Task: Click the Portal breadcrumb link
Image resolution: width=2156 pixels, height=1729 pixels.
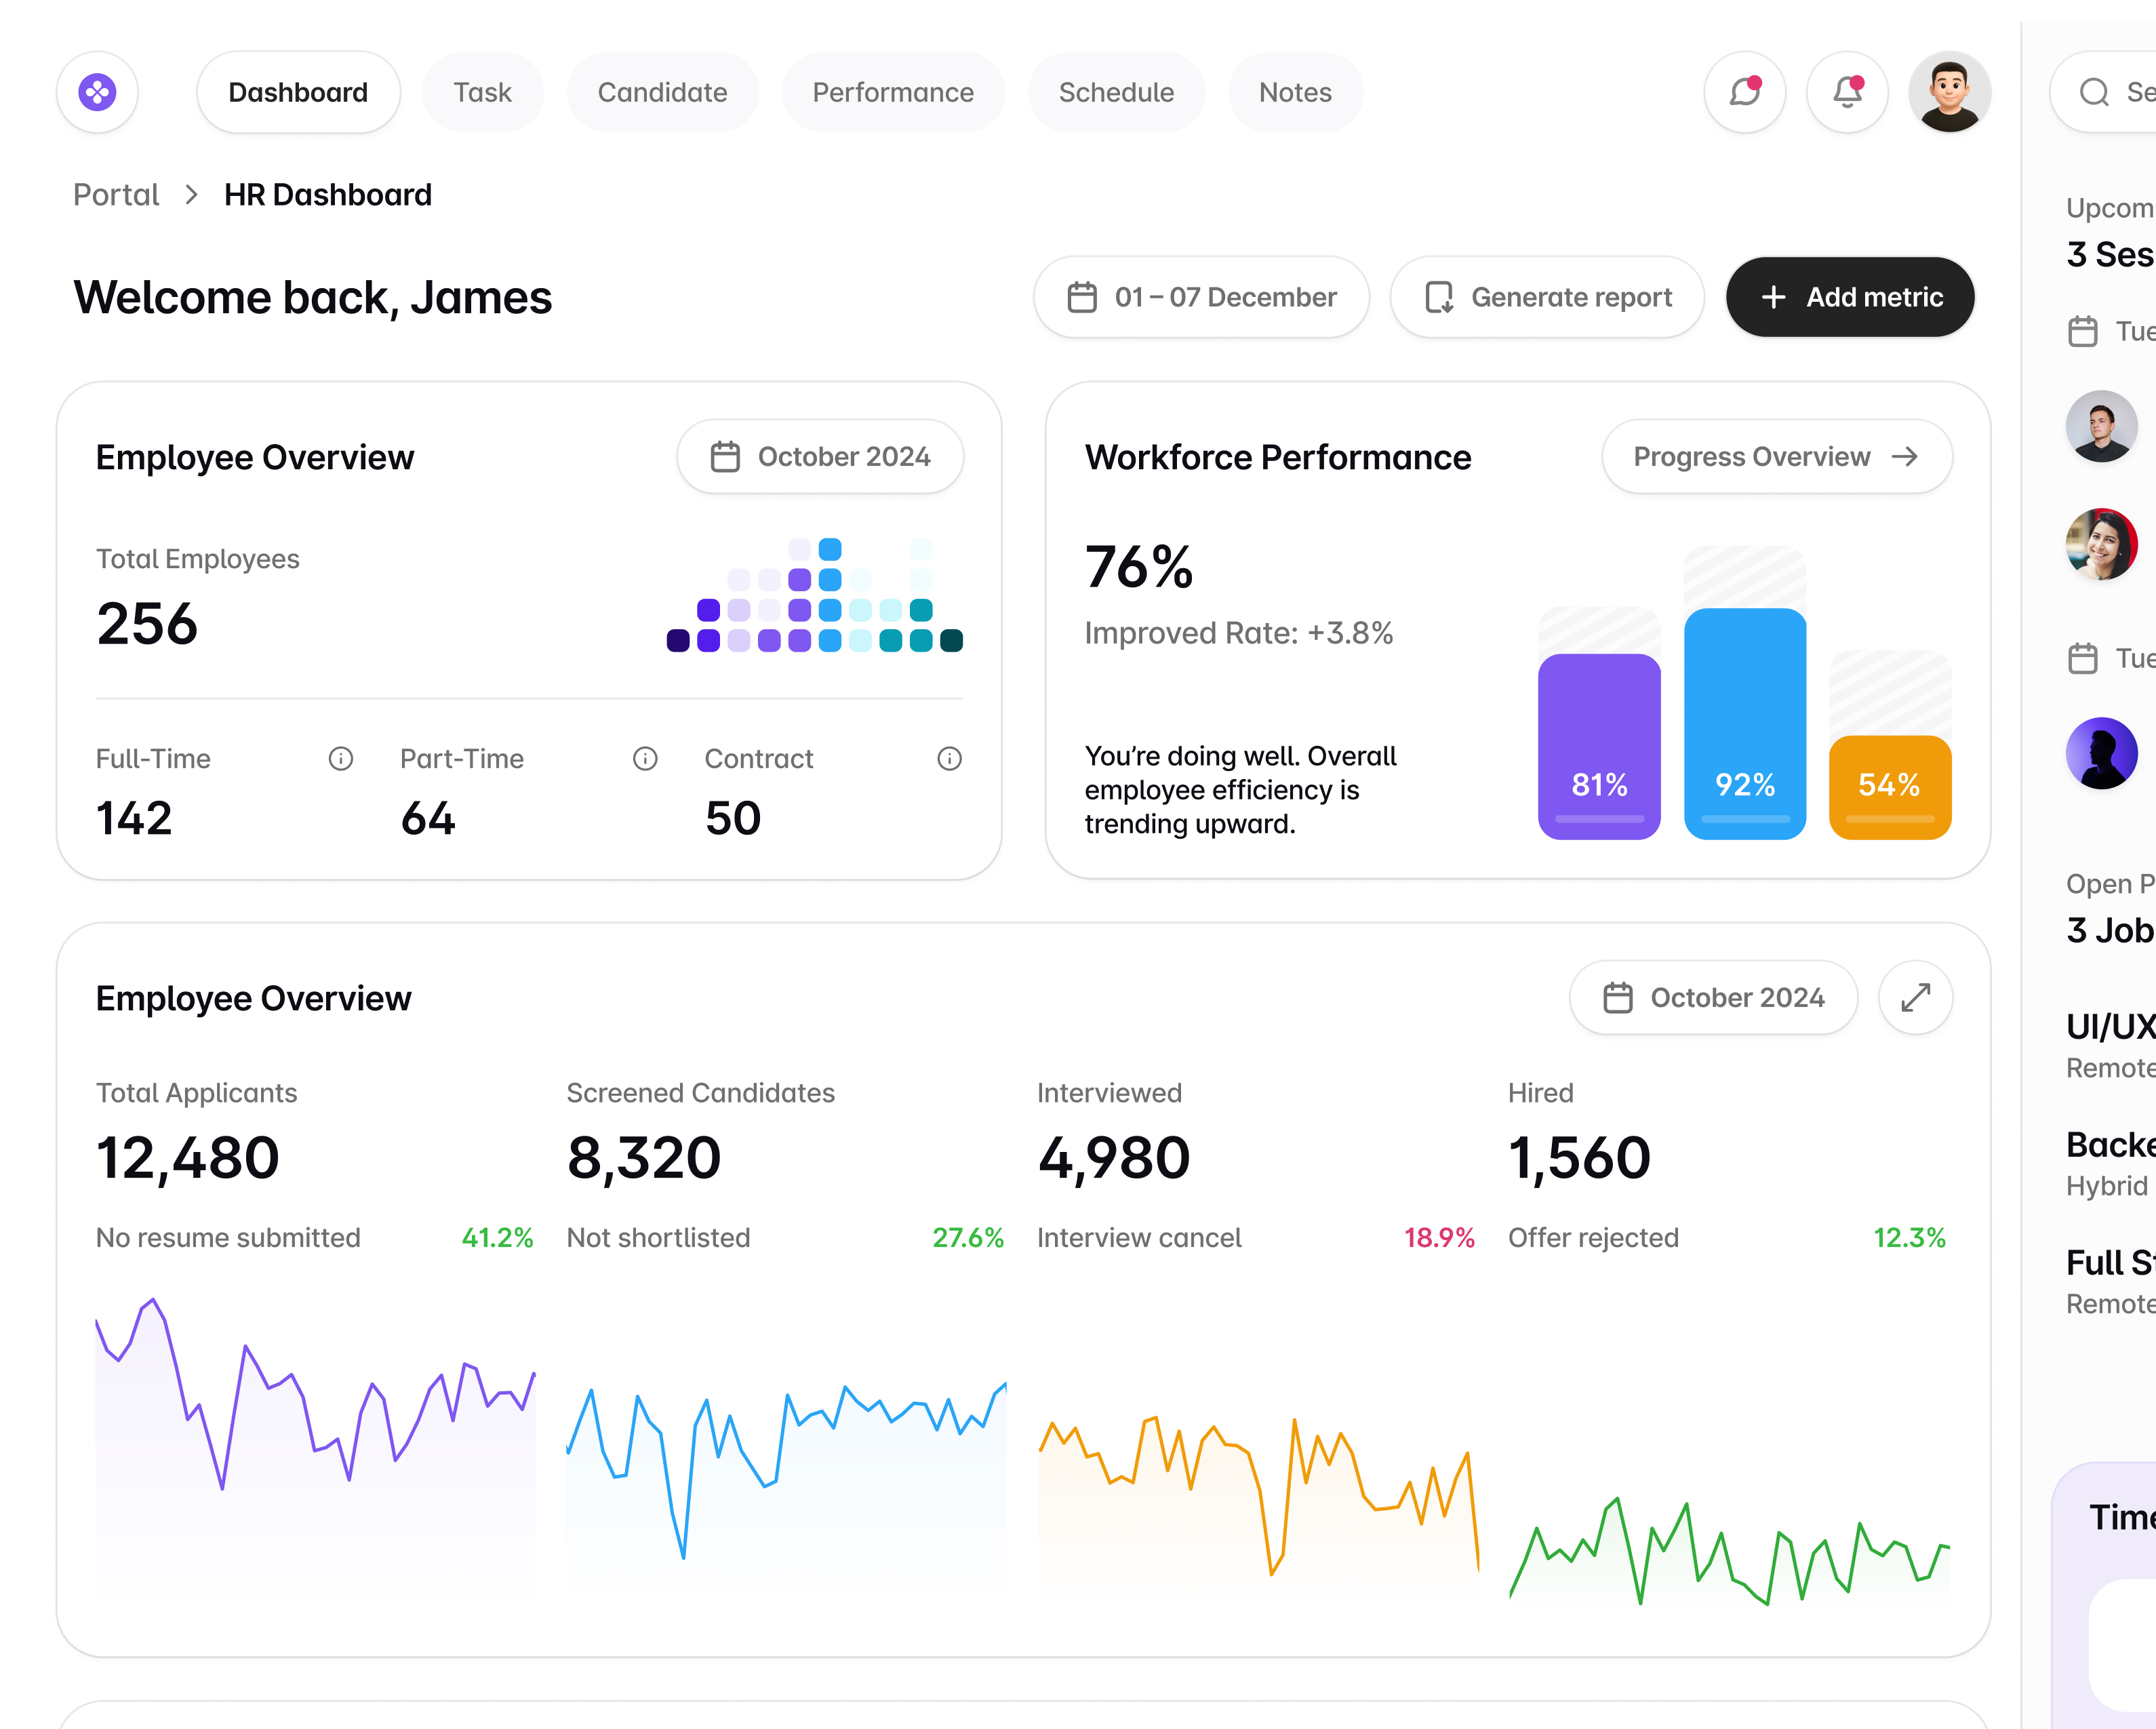Action: (x=116, y=194)
